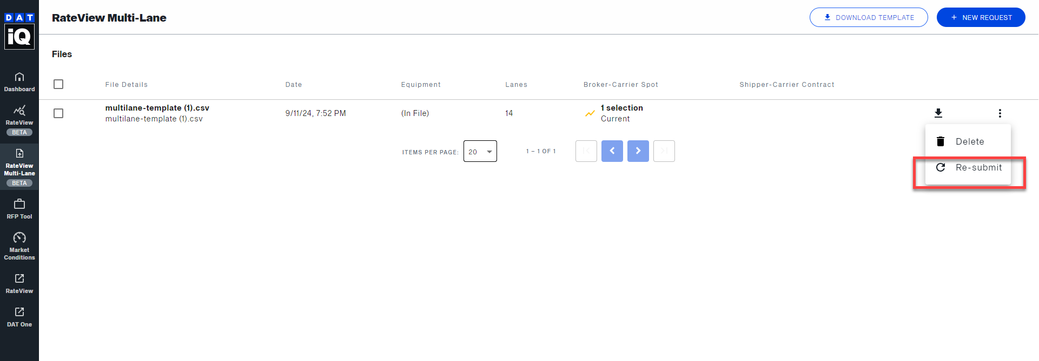Open the DAT One external link

pos(19,317)
